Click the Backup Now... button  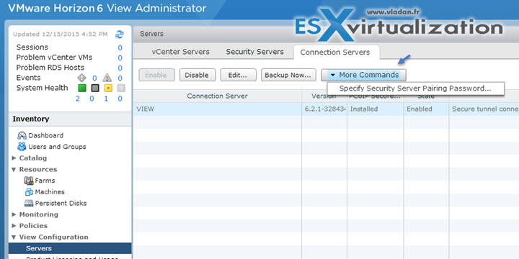[x=288, y=75]
